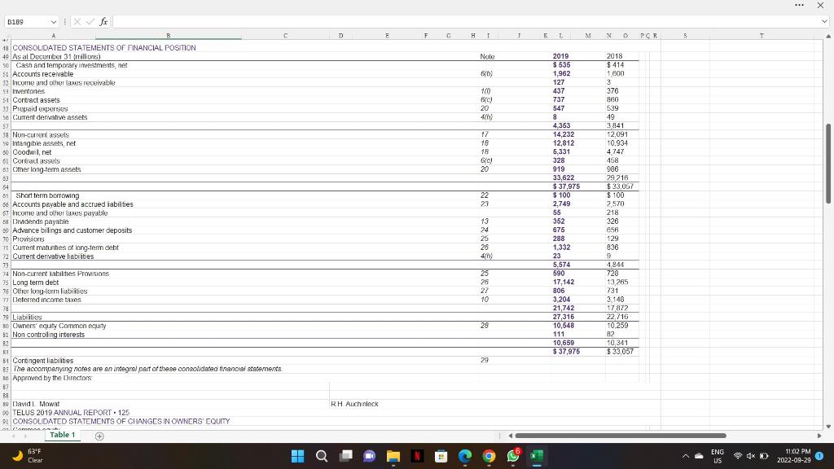Select the 'R.H. Auchinleck' cell
Screen dimensions: 834x469
click(354, 404)
